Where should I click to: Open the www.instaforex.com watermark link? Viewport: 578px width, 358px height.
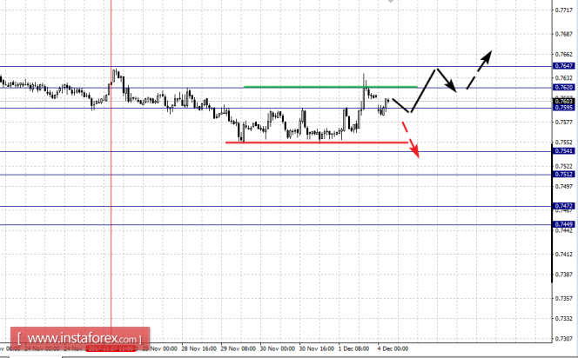(77, 337)
